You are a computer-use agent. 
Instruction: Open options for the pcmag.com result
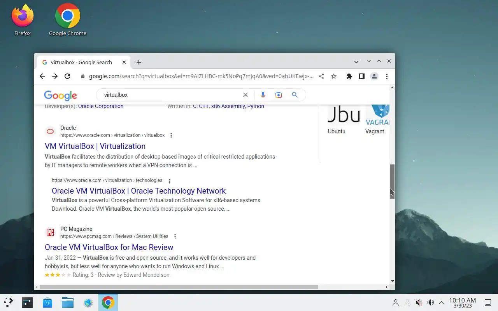175,236
